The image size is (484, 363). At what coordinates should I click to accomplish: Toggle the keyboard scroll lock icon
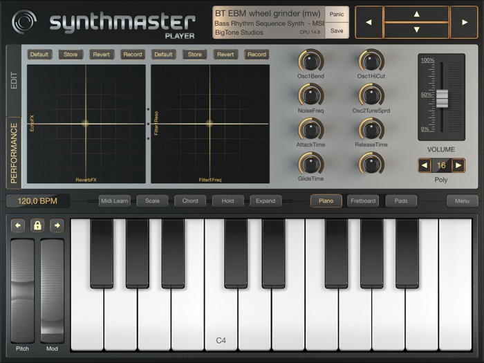coord(37,225)
